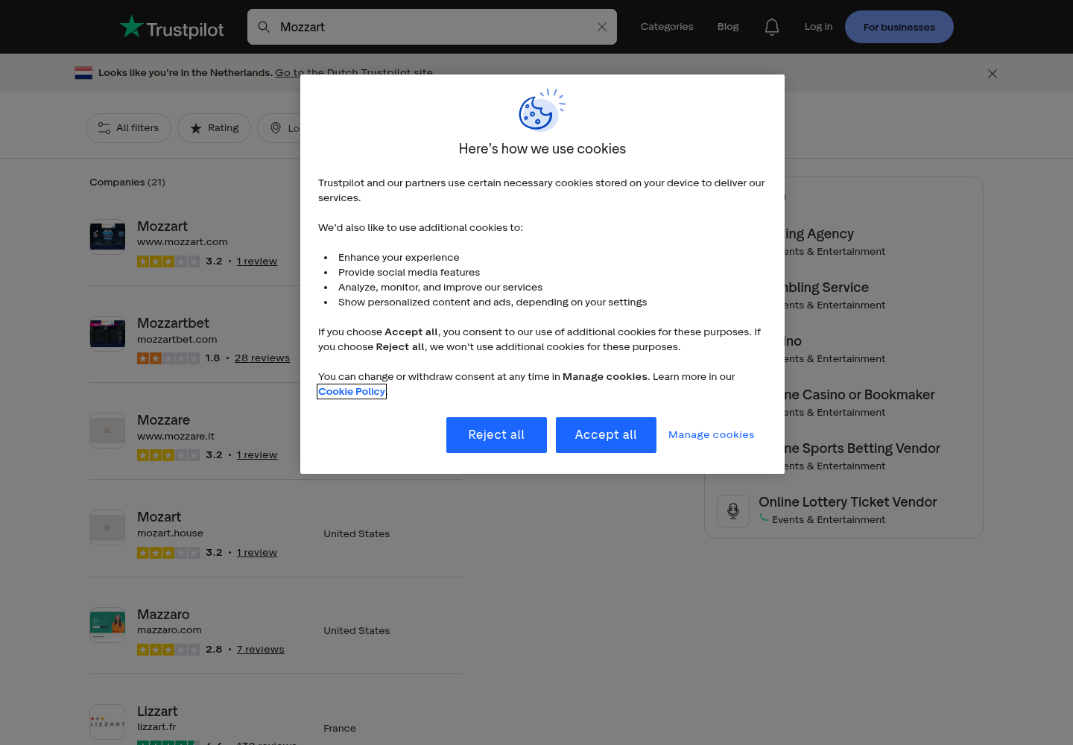Open the notifications bell
1073x745 pixels.
pyautogui.click(x=772, y=27)
